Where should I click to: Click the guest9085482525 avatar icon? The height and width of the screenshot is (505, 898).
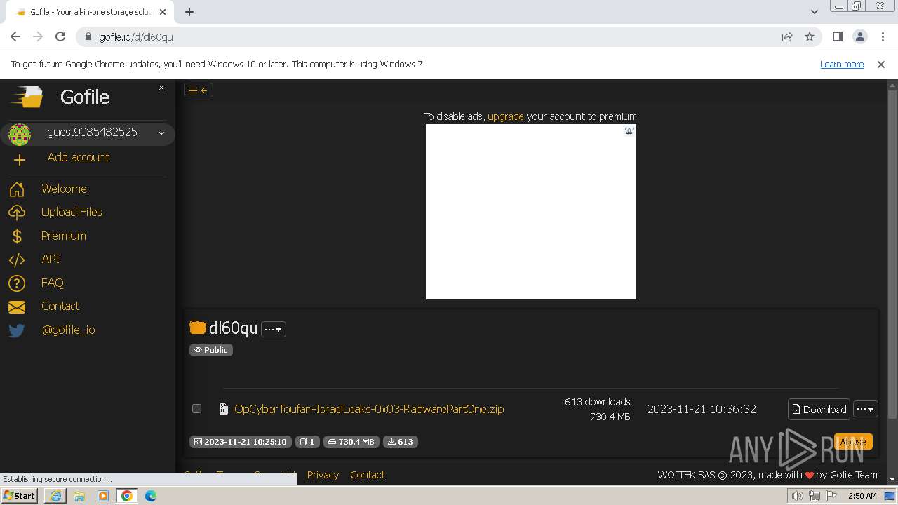pos(20,135)
